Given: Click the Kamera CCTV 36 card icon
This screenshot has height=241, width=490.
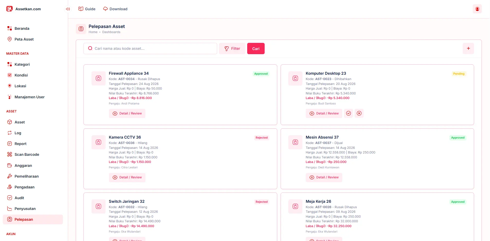Looking at the screenshot, I should click(x=98, y=142).
